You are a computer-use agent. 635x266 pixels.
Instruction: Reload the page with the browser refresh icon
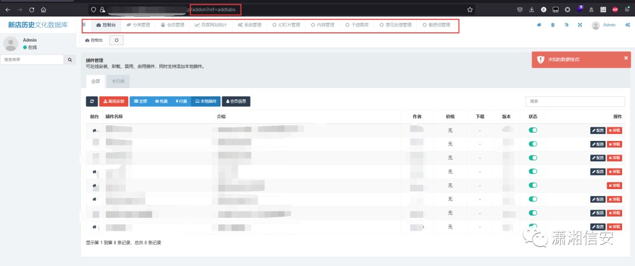pyautogui.click(x=32, y=9)
